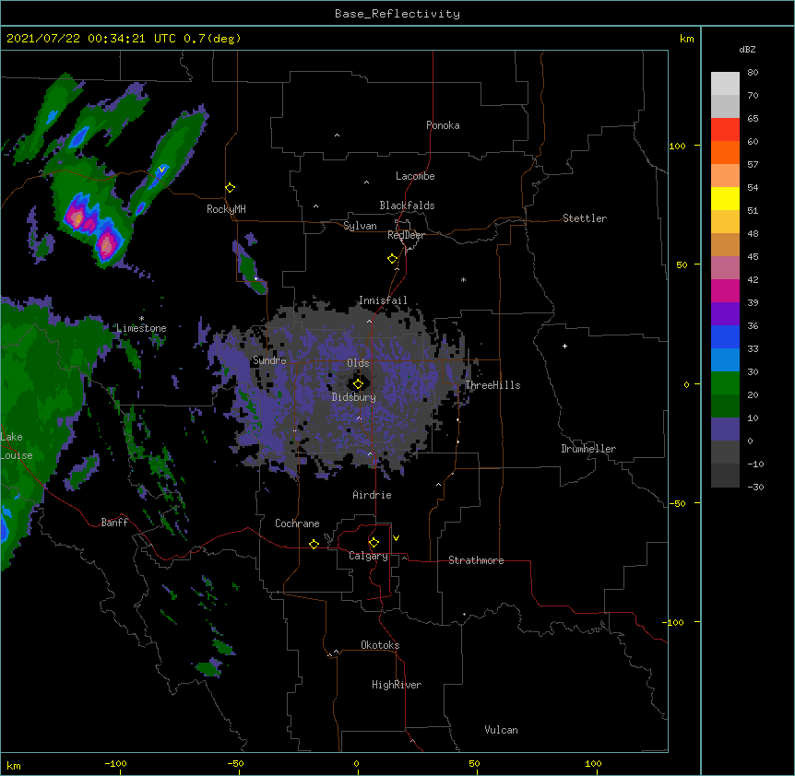Select the yellow V marker east of Calgary
This screenshot has height=776, width=795.
tap(396, 538)
